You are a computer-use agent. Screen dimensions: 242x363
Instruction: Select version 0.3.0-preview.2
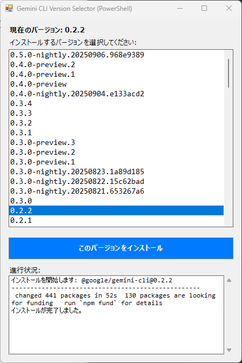116,152
